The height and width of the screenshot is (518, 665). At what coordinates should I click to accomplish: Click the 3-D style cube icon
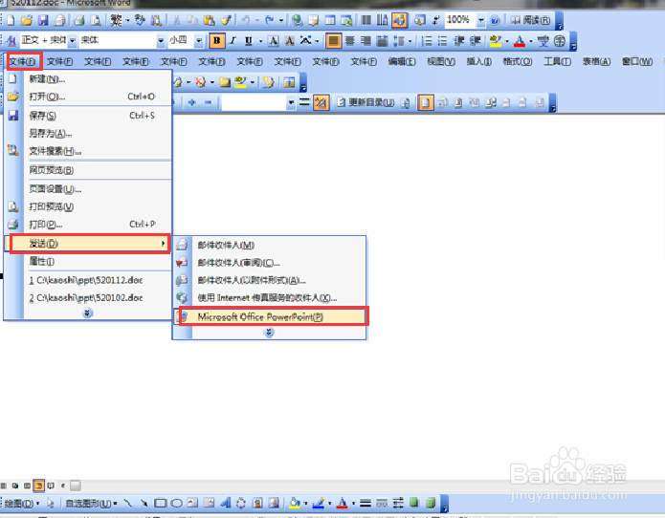click(x=431, y=503)
